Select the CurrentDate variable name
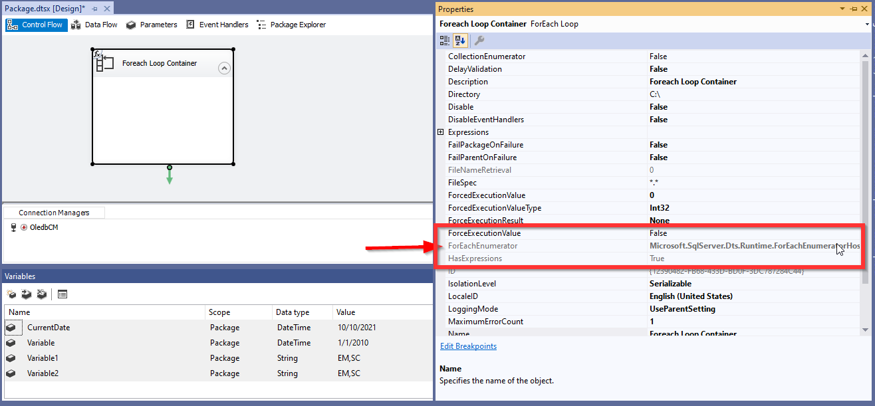875x406 pixels. [x=49, y=328]
